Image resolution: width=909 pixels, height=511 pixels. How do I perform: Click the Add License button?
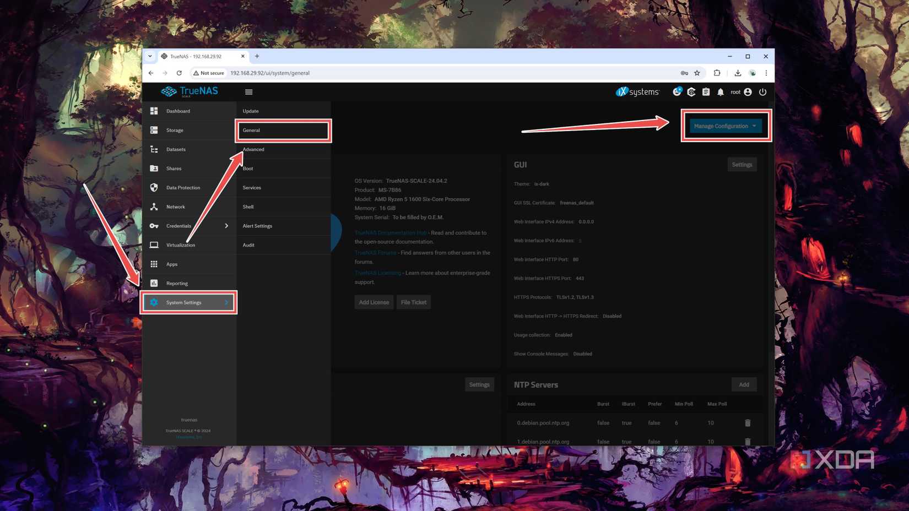point(374,302)
